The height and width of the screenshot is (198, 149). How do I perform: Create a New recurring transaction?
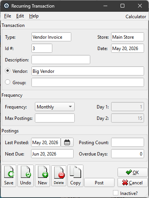click(42, 176)
